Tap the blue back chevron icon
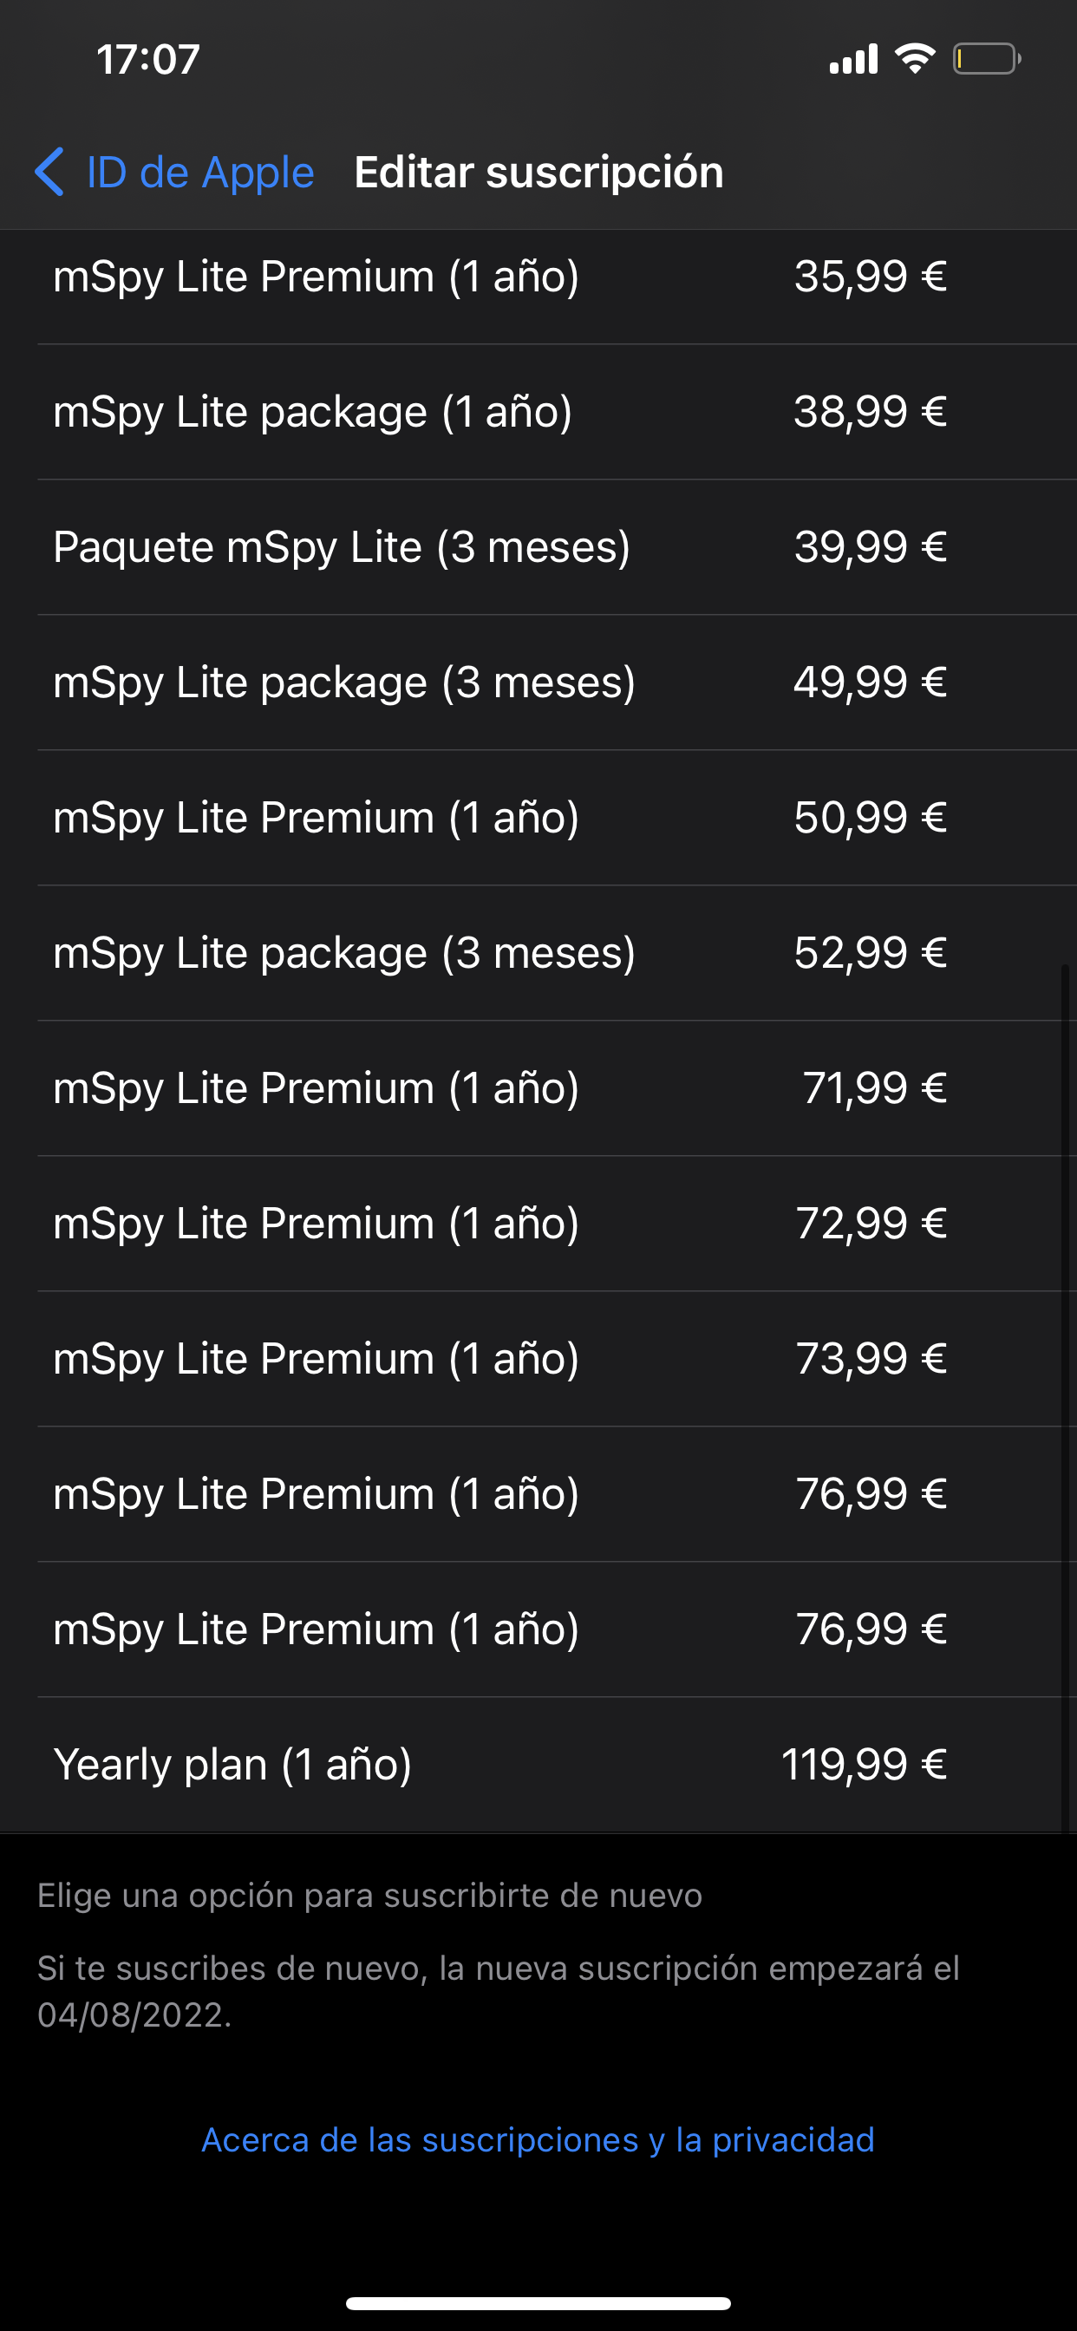Image resolution: width=1077 pixels, height=2331 pixels. pyautogui.click(x=49, y=172)
